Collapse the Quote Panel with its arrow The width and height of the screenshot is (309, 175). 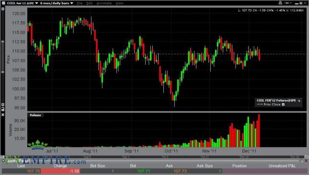(3, 161)
